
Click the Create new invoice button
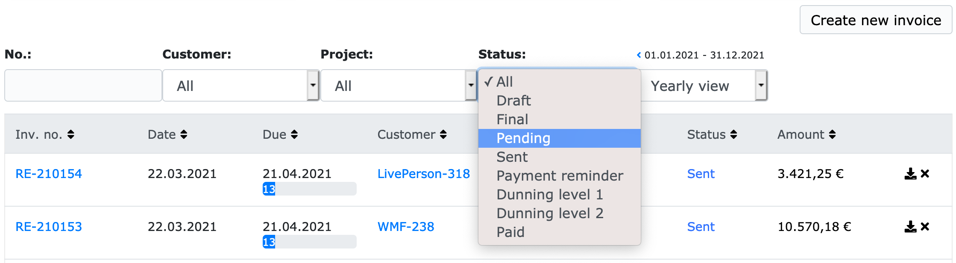[875, 20]
